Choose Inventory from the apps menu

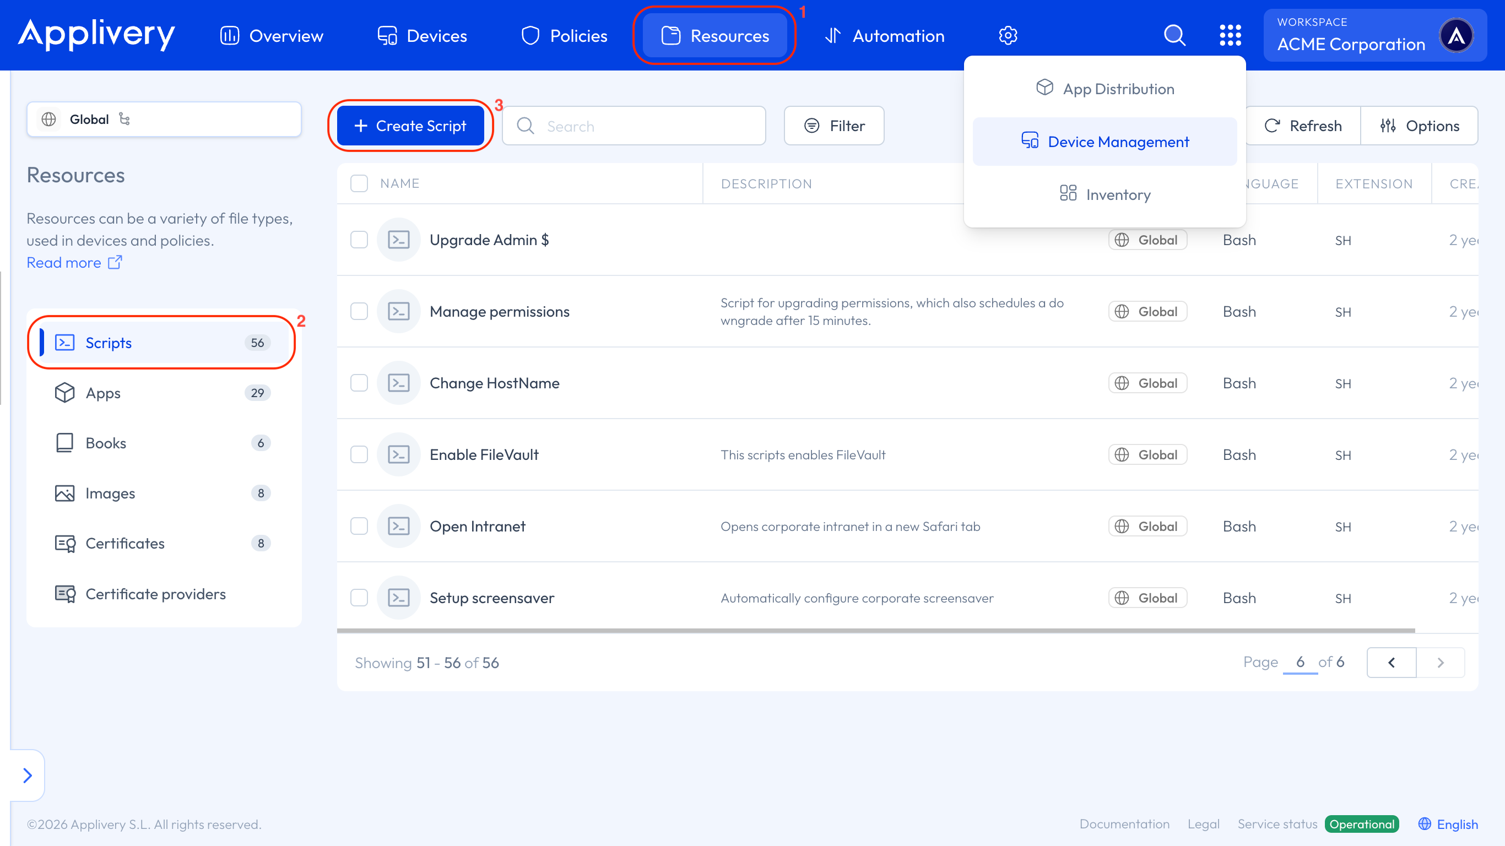tap(1105, 194)
